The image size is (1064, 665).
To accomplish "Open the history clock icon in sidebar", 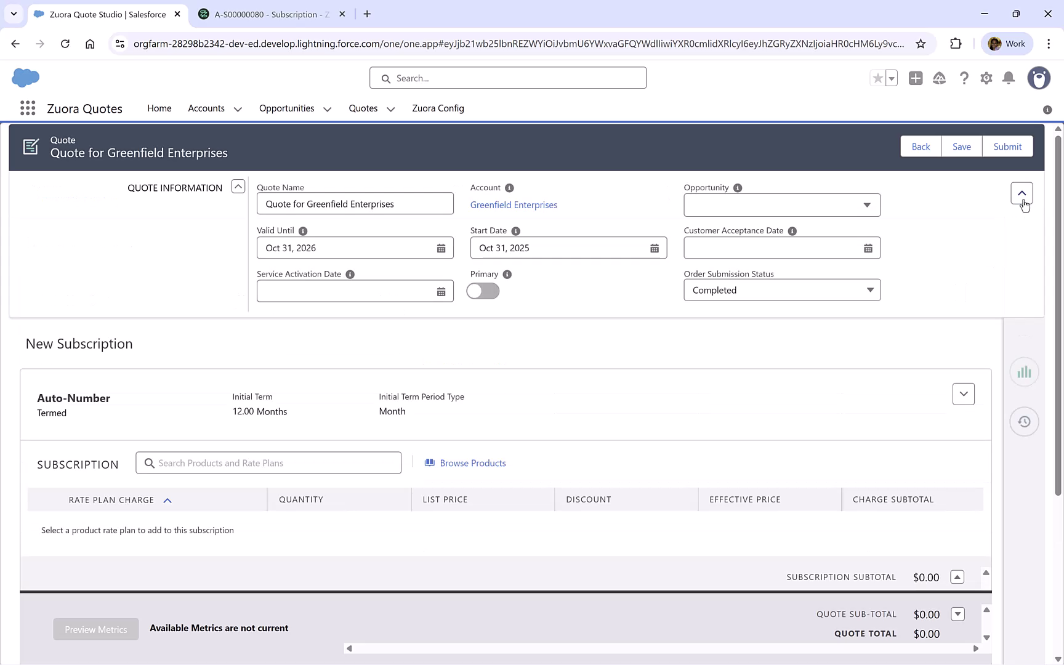I will pyautogui.click(x=1024, y=422).
